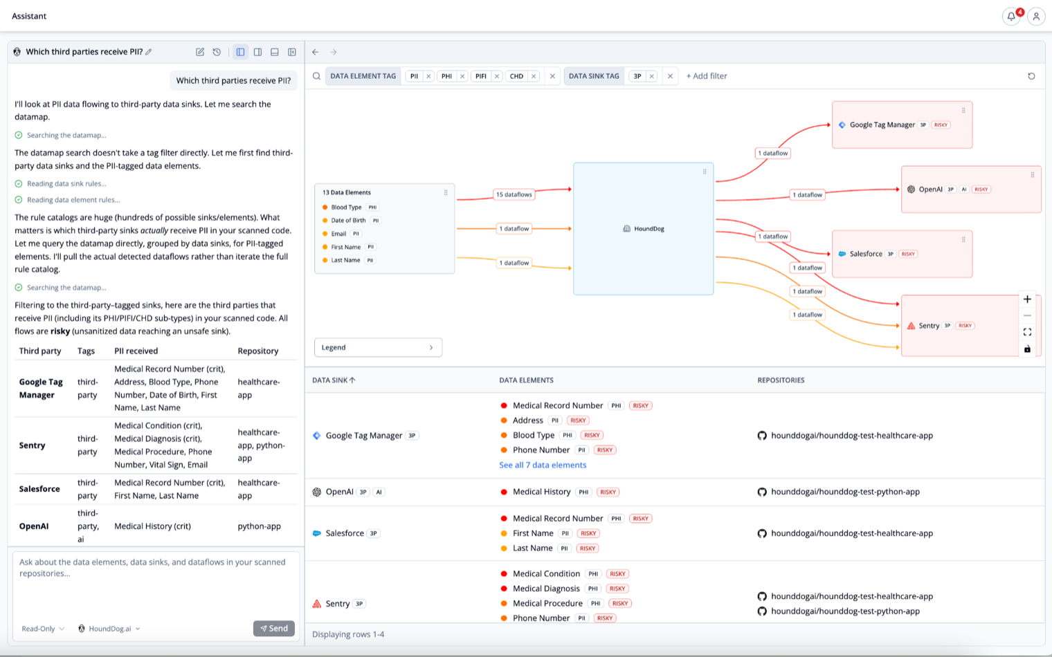Image resolution: width=1052 pixels, height=657 pixels.
Task: Open OpenAI table row
Action: click(x=675, y=492)
